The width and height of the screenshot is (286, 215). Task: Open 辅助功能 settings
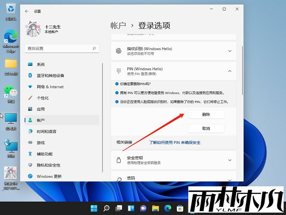tap(62, 154)
